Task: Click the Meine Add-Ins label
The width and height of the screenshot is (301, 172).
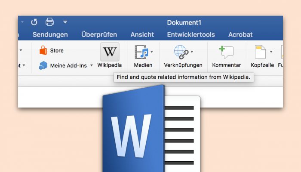Action: click(x=68, y=66)
